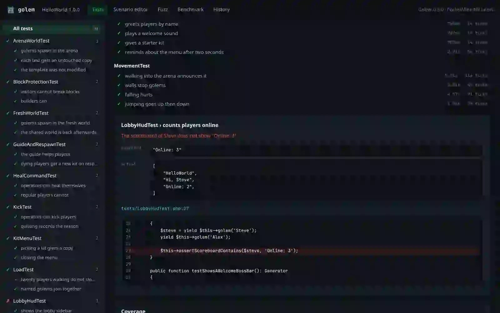Show the History tab

tap(222, 10)
